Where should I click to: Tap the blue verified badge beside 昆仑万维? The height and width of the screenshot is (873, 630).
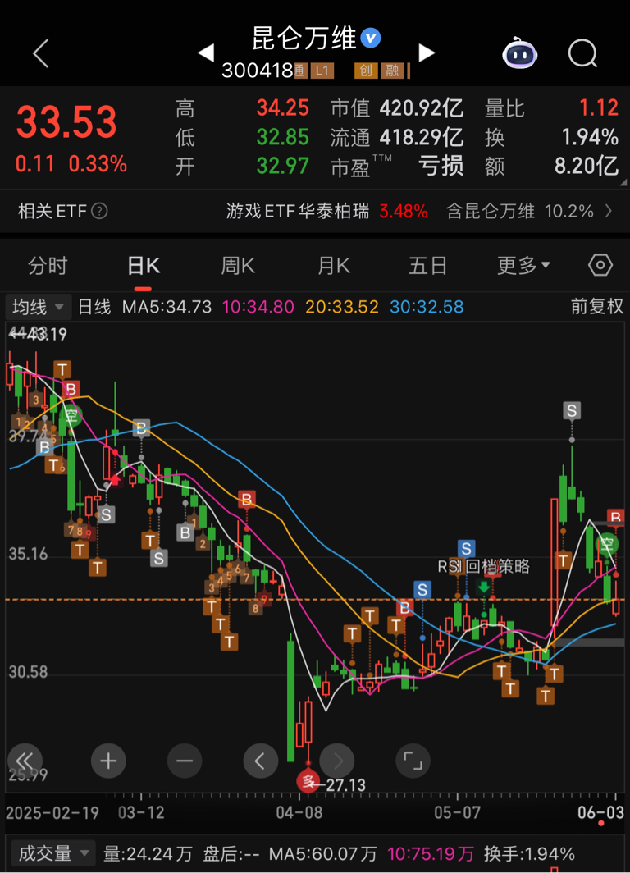[x=371, y=39]
